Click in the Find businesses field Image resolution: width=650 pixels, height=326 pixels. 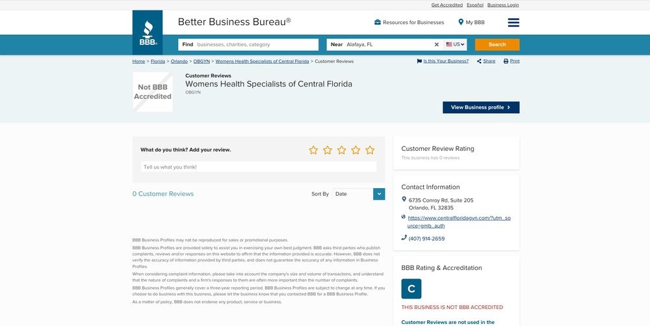[x=253, y=44]
